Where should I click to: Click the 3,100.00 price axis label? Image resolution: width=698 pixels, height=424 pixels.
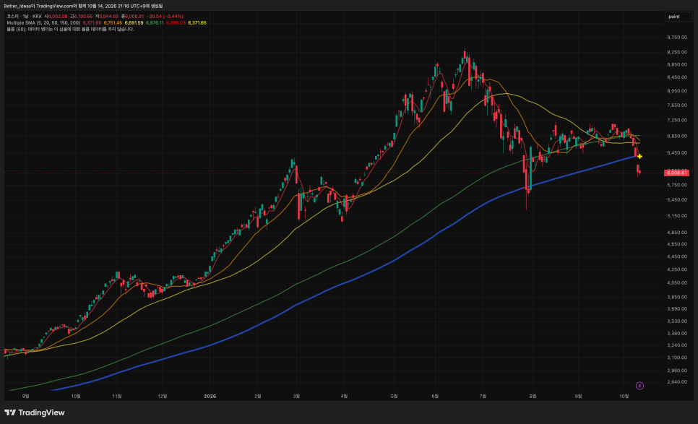[677, 358]
